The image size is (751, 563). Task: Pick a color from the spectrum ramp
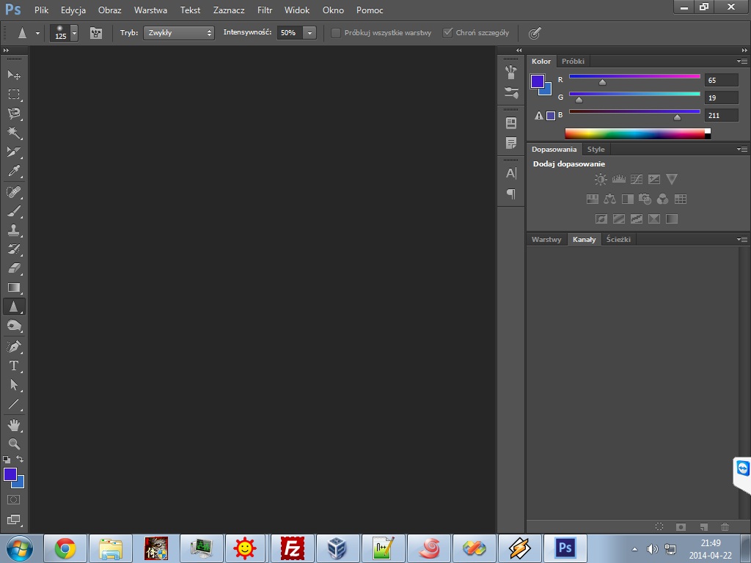(634, 133)
